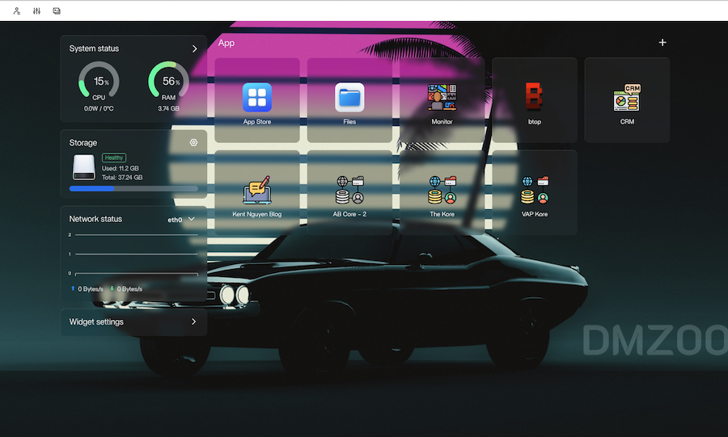728x437 pixels.
Task: Open the Files app
Action: [349, 100]
